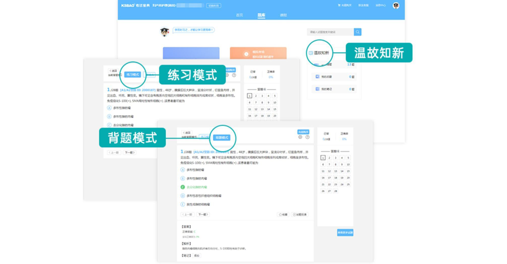Screen dimensions: 507x264
Task: Select option E in recite-mode panel
Action: click(x=183, y=204)
